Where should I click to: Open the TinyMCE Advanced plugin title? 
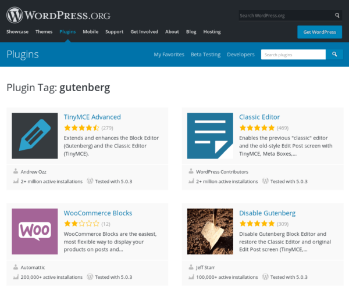[92, 117]
